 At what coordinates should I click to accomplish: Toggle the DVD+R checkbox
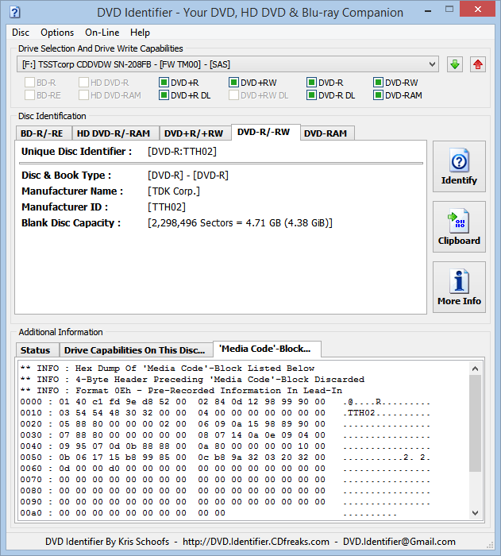pyautogui.click(x=164, y=83)
